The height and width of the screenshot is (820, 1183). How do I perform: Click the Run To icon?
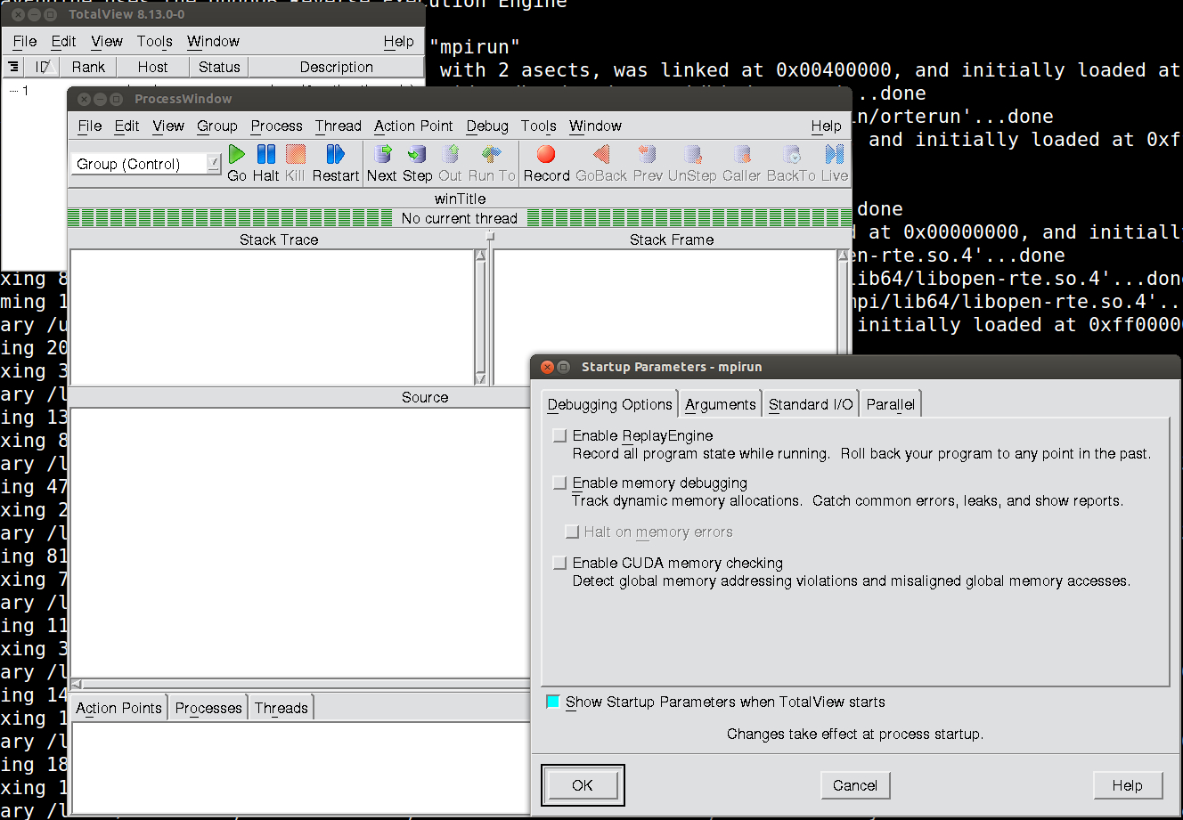click(492, 154)
